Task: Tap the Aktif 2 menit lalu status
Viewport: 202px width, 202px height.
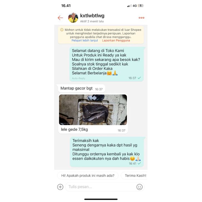Action: [x=92, y=21]
